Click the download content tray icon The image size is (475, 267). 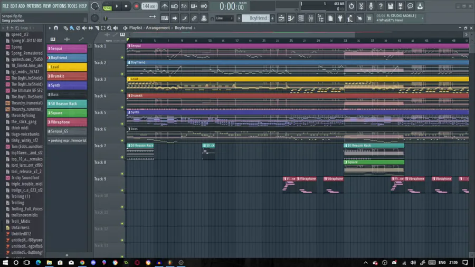click(420, 6)
